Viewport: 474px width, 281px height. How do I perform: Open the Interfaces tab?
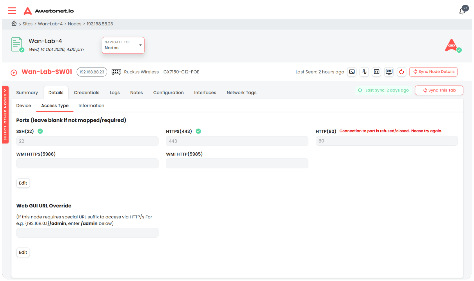[x=205, y=92]
